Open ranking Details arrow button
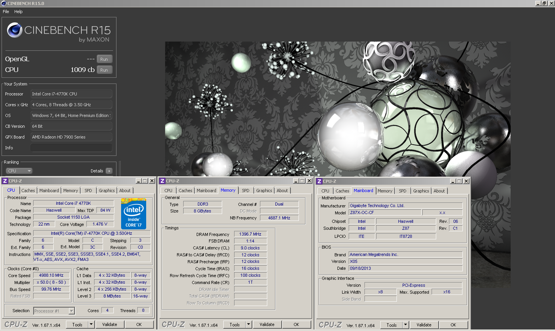Screen dimensions: 555x331 click(109, 171)
